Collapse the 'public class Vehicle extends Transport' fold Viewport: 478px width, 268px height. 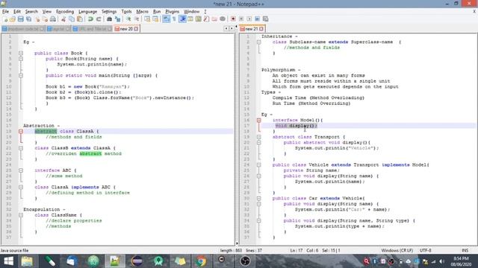coord(259,165)
